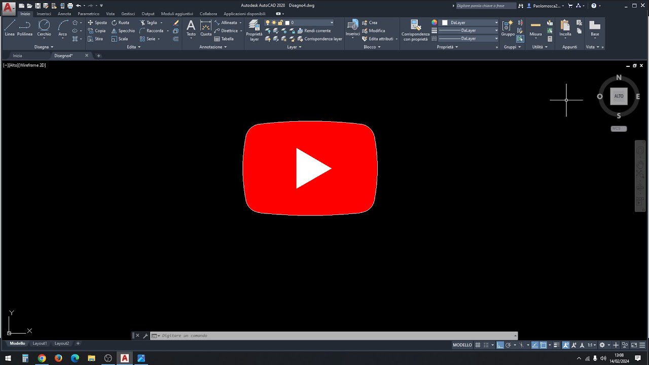The width and height of the screenshot is (649, 365).
Task: Click Crea block button
Action: 370,23
